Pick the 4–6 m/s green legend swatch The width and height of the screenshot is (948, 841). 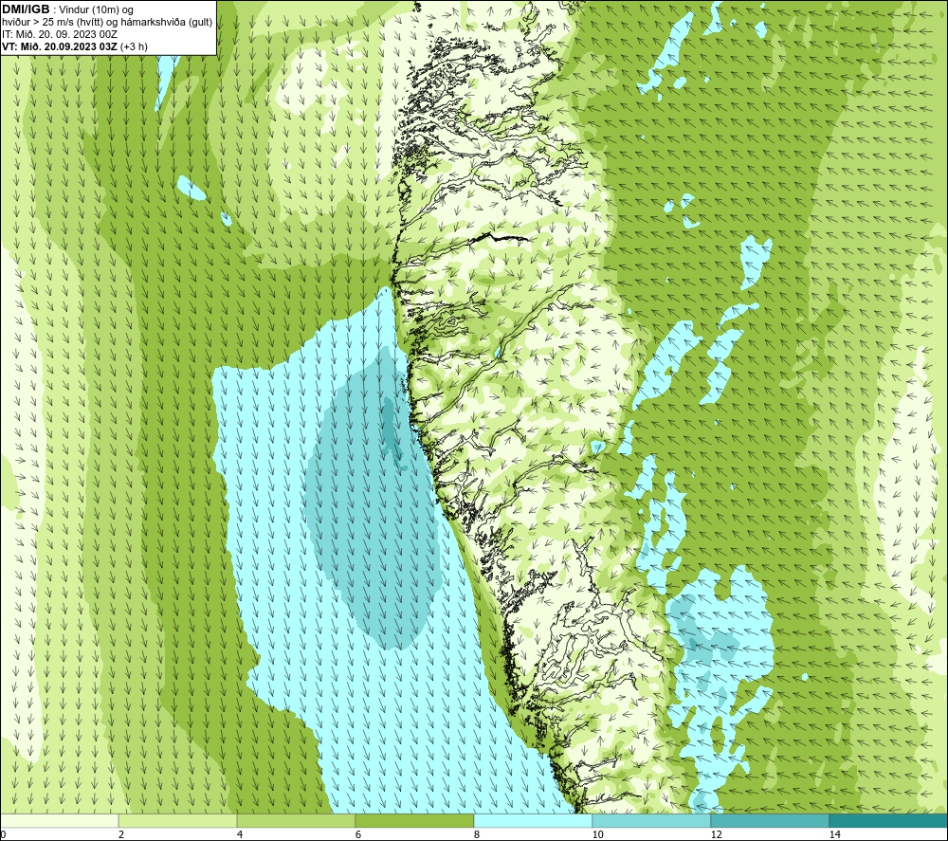click(296, 821)
